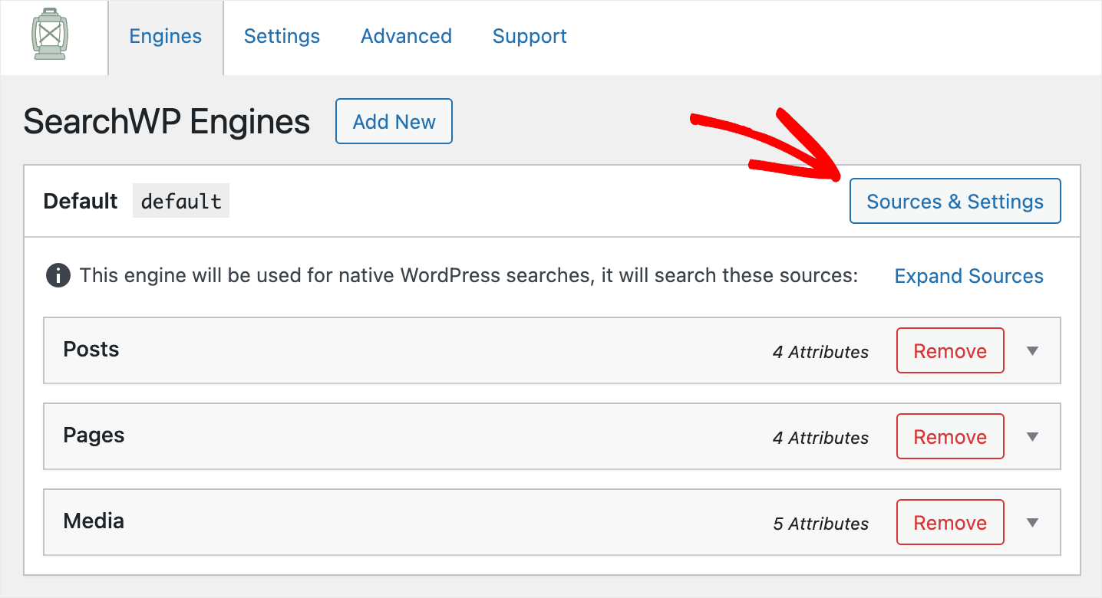This screenshot has height=598, width=1102.
Task: Expand the Media source arrow
Action: (x=1033, y=523)
